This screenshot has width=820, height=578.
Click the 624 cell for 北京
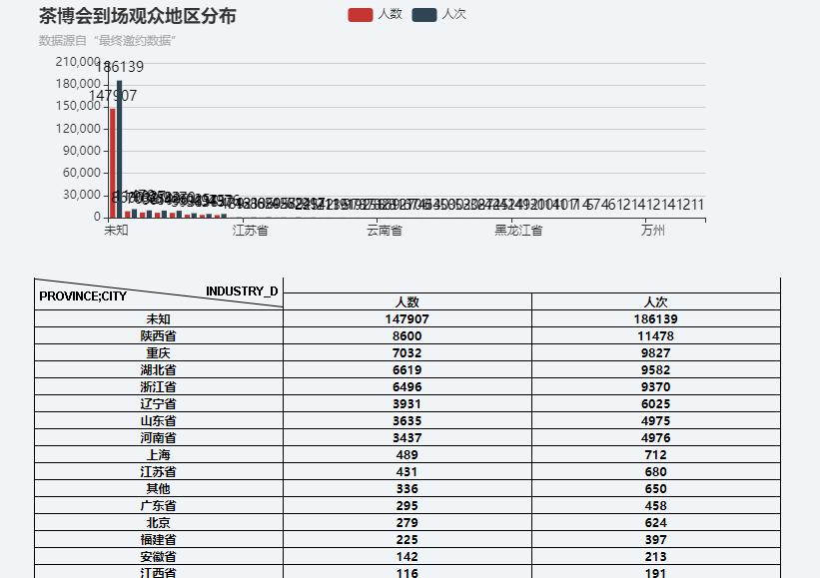pos(656,523)
